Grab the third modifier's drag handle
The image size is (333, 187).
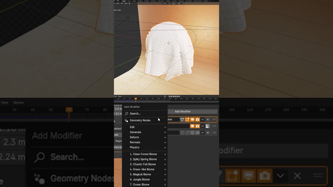click(214, 132)
